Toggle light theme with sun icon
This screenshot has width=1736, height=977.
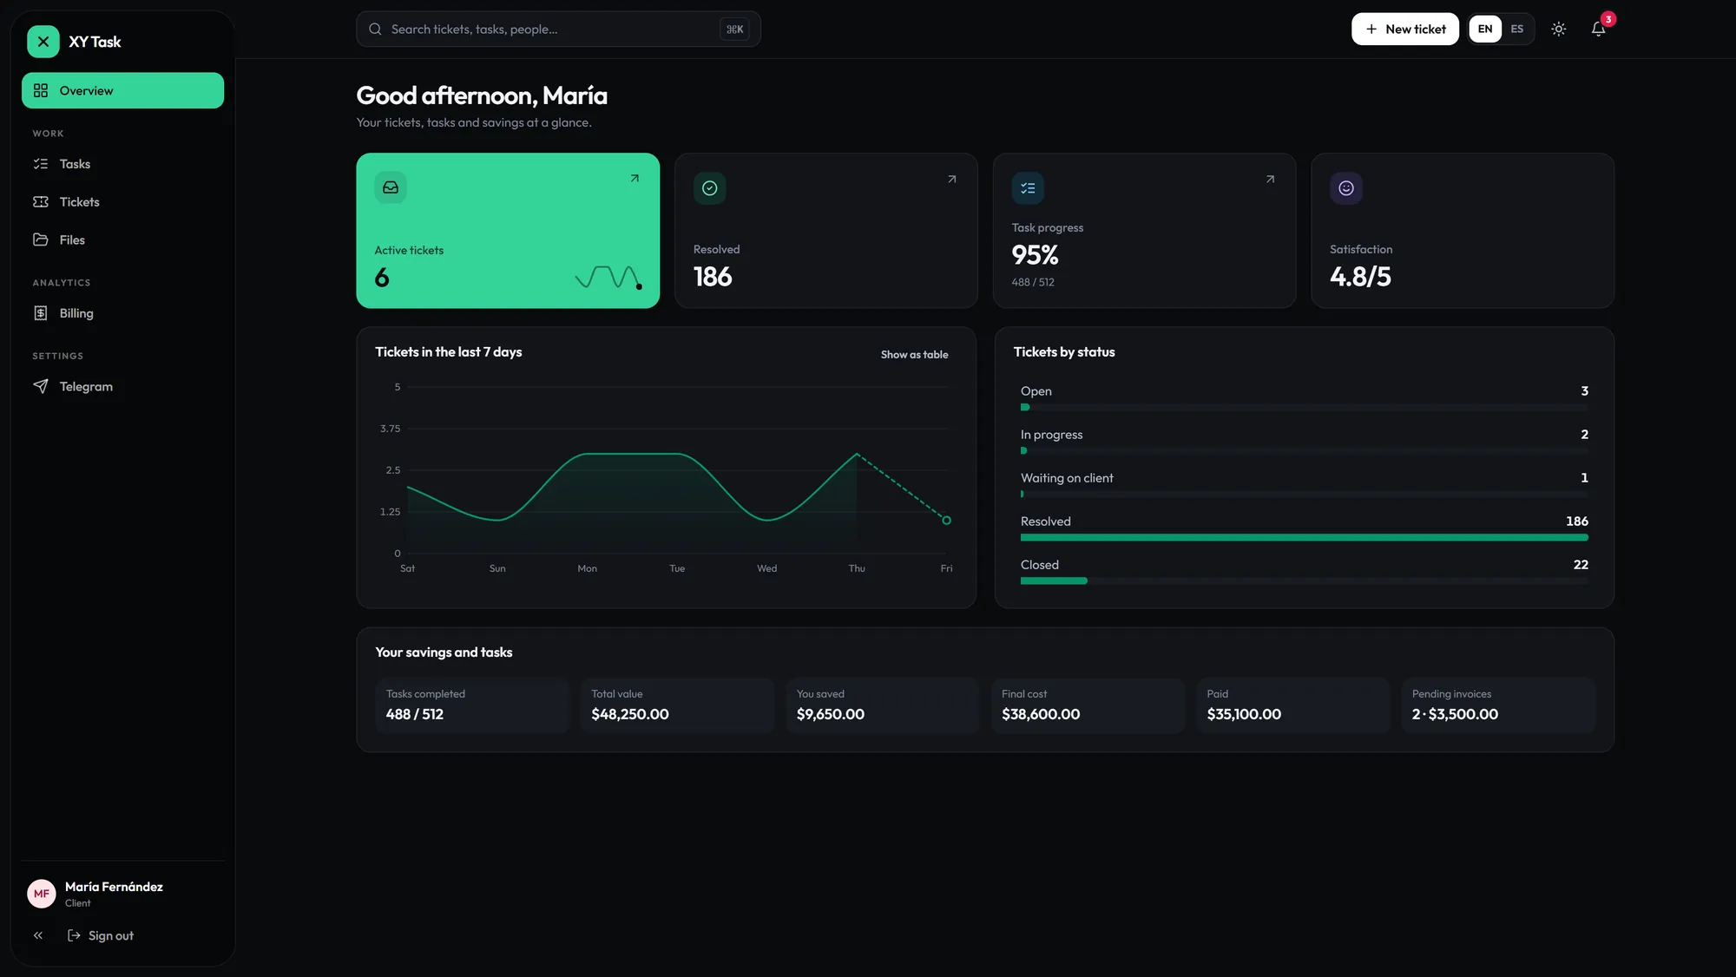tap(1559, 29)
